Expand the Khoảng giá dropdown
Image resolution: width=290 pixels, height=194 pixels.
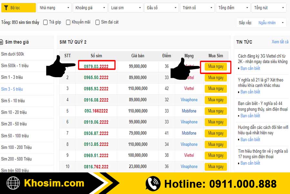(90, 8)
